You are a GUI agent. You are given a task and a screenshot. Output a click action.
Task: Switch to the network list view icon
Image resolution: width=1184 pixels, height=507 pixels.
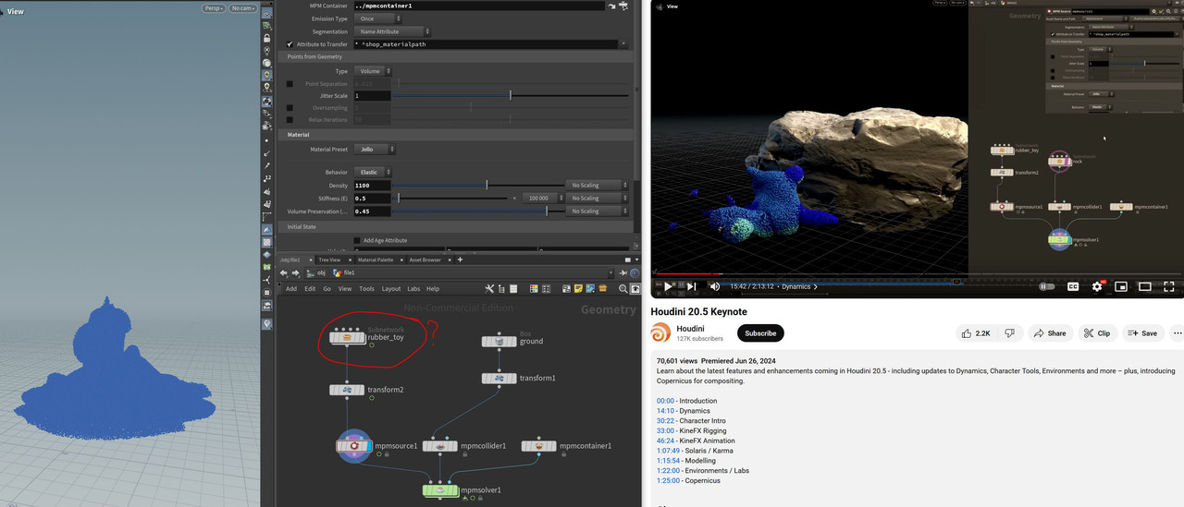point(515,288)
